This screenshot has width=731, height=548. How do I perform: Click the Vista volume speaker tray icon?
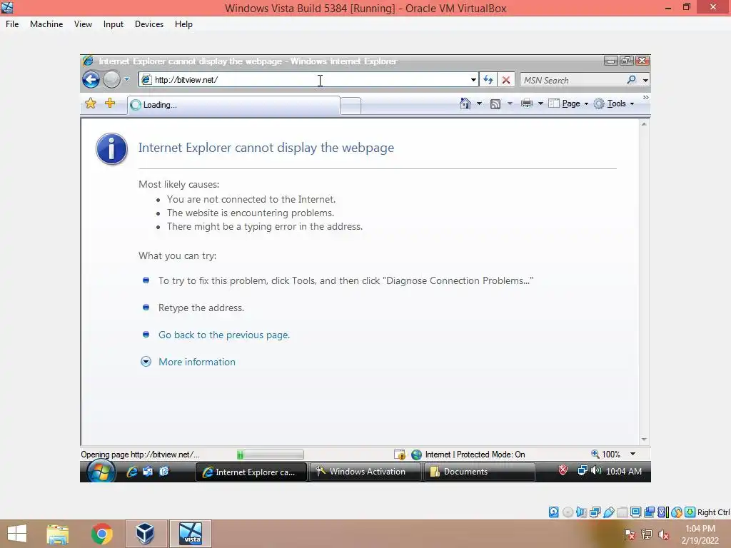[596, 471]
